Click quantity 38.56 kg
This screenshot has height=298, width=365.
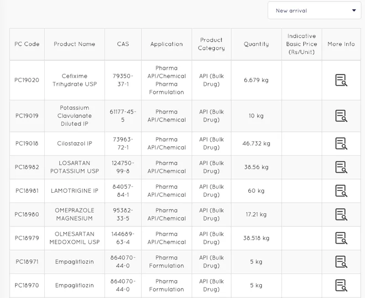tap(256, 167)
